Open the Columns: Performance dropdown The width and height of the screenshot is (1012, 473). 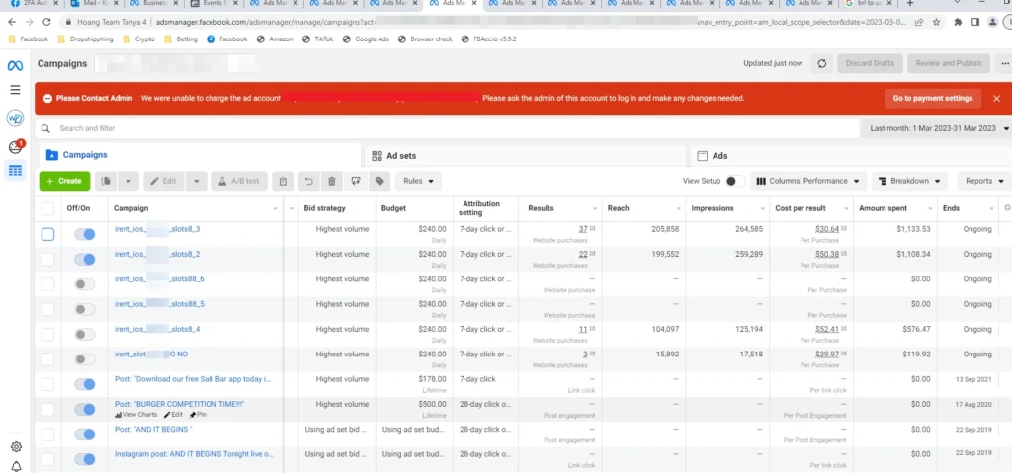click(x=808, y=182)
